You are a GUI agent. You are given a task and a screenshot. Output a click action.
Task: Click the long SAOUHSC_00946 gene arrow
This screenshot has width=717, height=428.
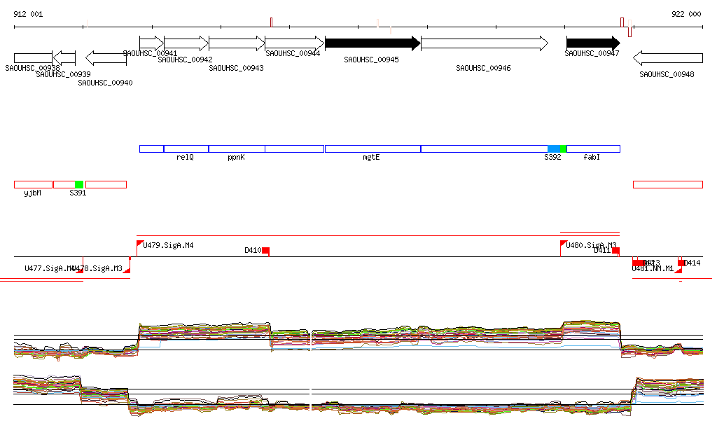[x=484, y=43]
